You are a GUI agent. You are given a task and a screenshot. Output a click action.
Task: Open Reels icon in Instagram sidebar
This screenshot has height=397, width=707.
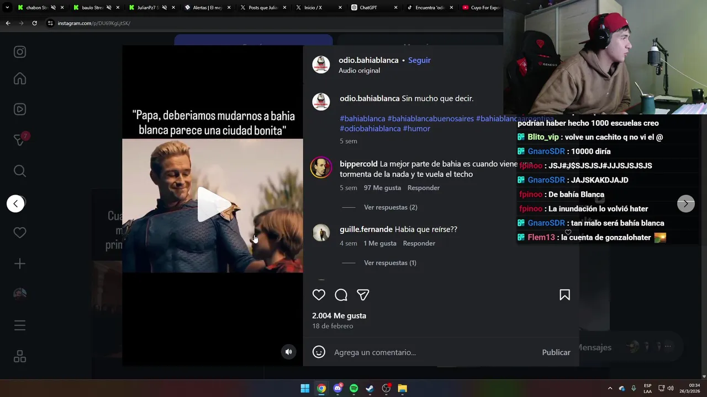tap(20, 109)
